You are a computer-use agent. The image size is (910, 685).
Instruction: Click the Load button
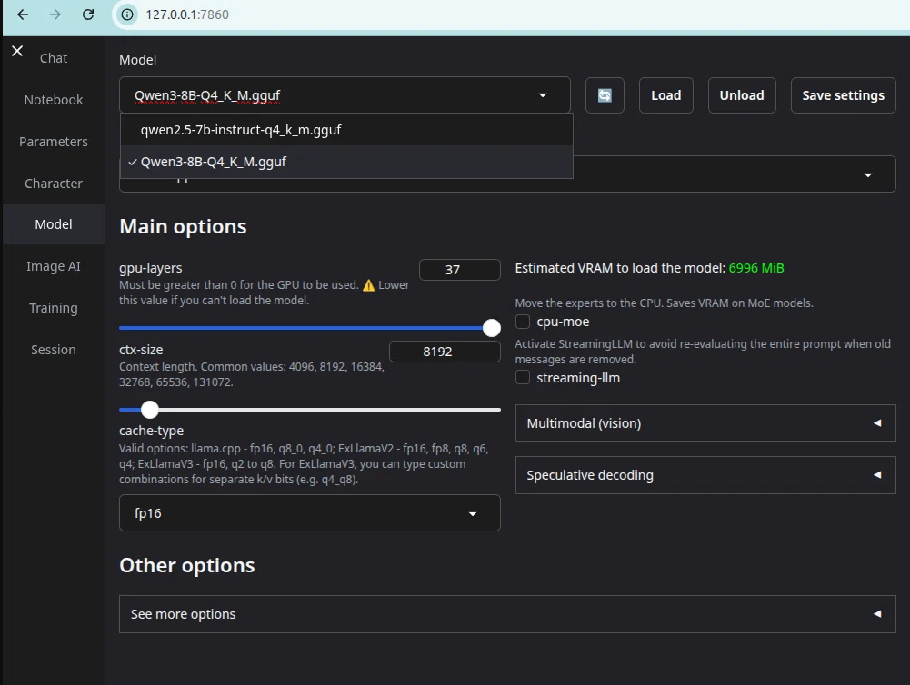(x=665, y=95)
